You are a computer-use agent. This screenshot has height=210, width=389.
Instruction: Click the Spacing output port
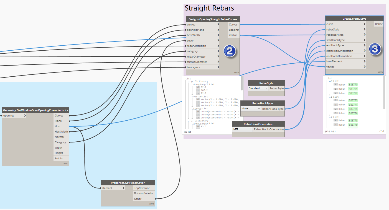coord(234,30)
